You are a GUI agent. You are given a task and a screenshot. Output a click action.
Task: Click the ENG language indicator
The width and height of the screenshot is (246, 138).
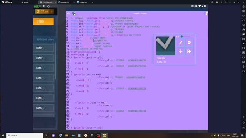pyautogui.click(x=228, y=135)
